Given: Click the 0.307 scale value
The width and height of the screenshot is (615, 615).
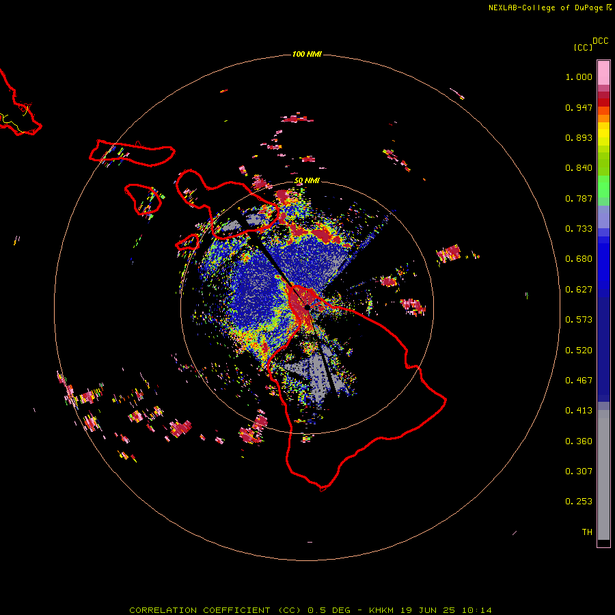Looking at the screenshot, I should click(x=579, y=471).
